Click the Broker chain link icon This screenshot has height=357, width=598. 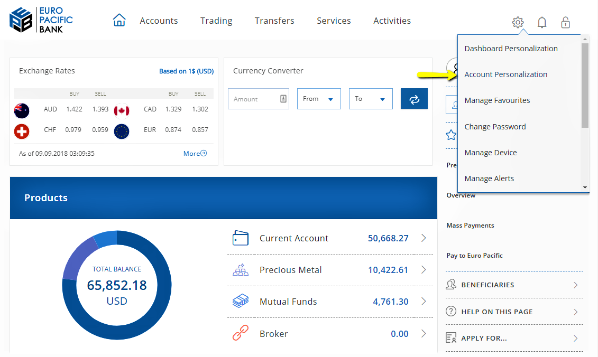240,333
